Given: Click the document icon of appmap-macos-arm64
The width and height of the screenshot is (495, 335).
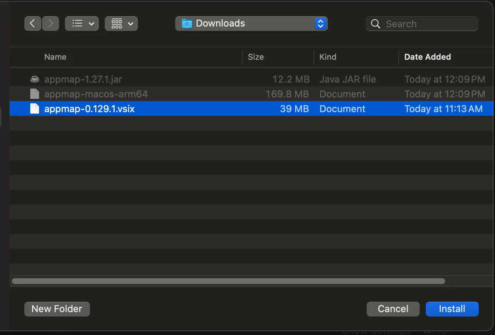Looking at the screenshot, I should (x=35, y=94).
